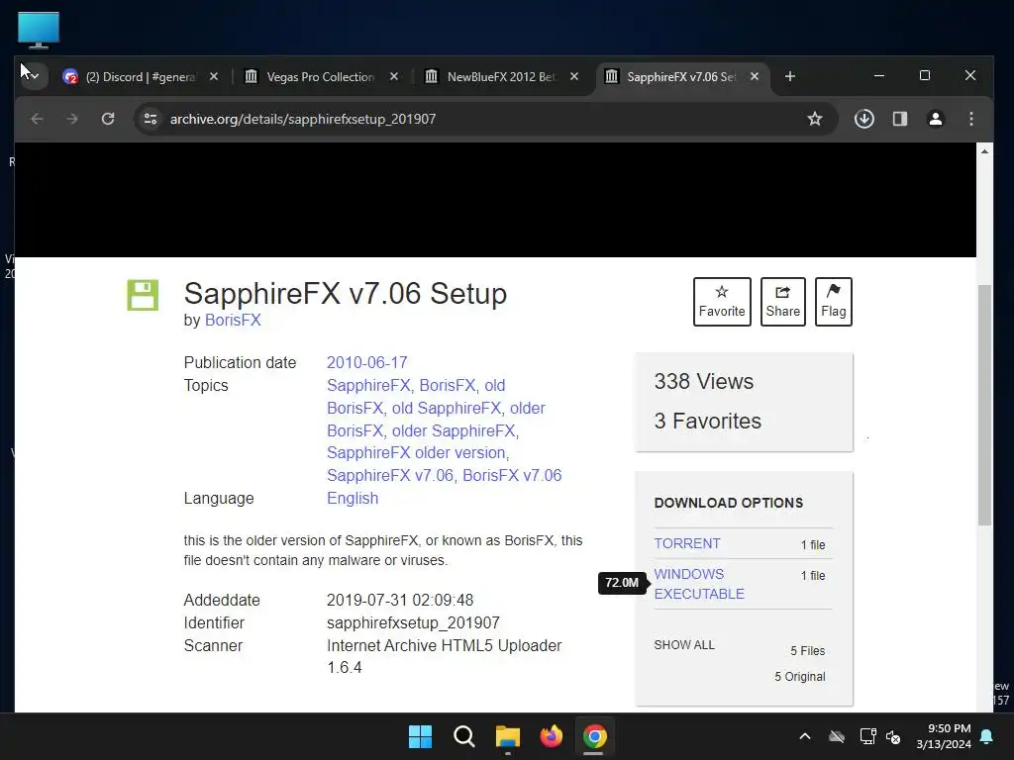Close the Vegas Pro Collection tab

[394, 76]
